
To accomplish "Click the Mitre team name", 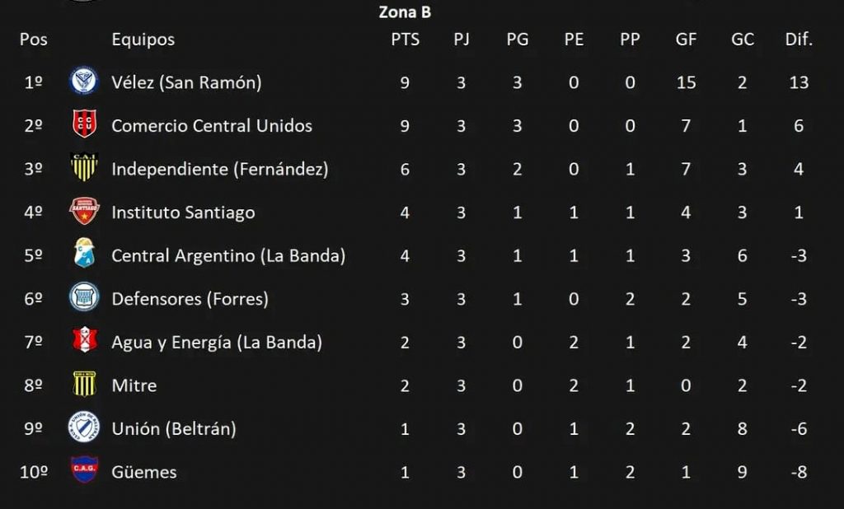I will (134, 385).
